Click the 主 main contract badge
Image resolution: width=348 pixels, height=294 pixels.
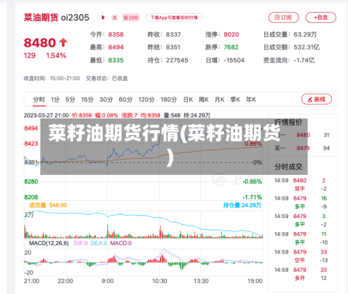click(x=115, y=17)
